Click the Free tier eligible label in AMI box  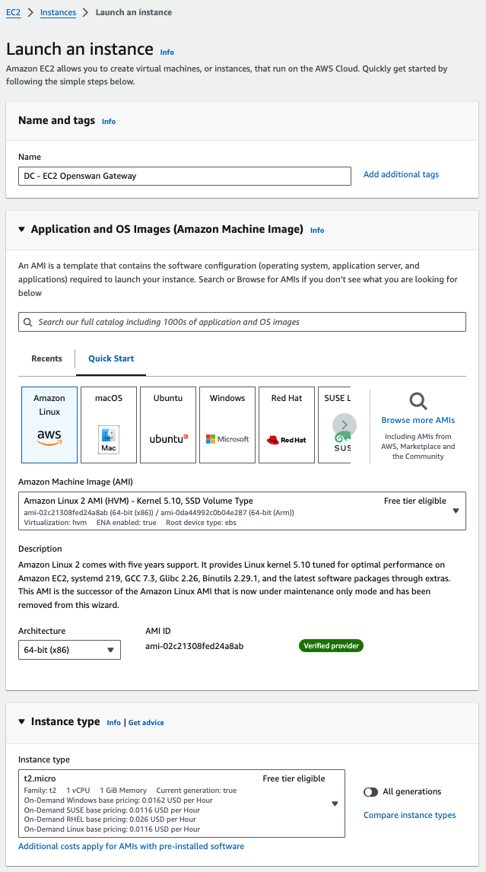pos(415,501)
